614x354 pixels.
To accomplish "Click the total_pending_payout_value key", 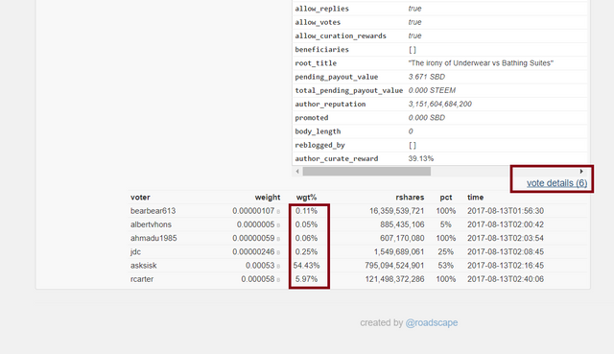I will 348,90.
